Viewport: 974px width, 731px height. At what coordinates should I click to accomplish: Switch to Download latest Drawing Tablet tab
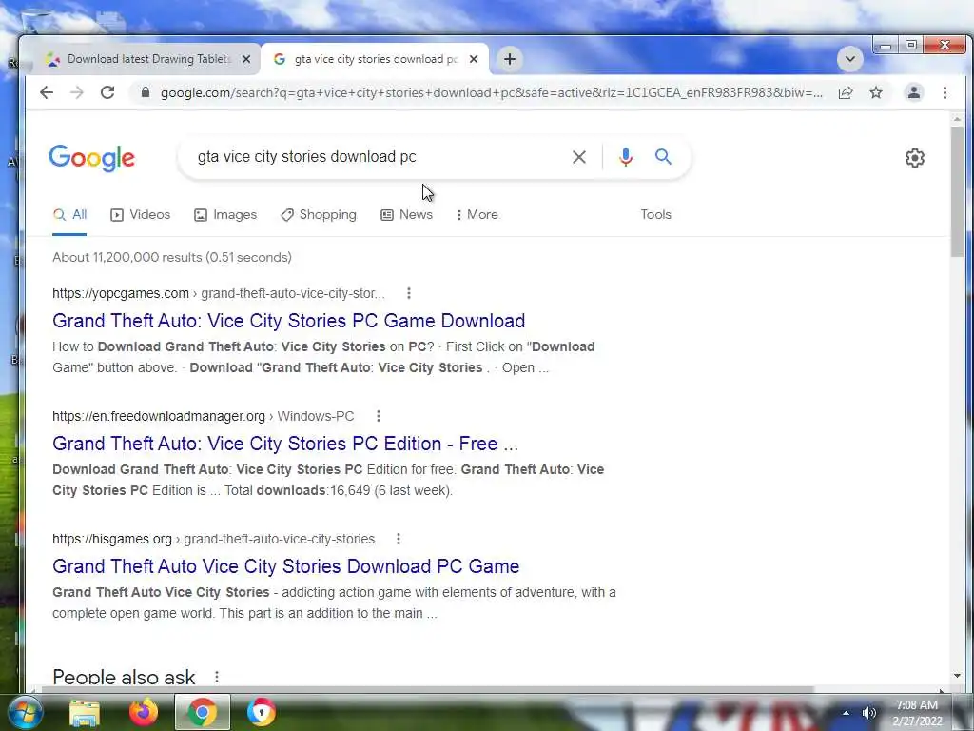point(146,59)
